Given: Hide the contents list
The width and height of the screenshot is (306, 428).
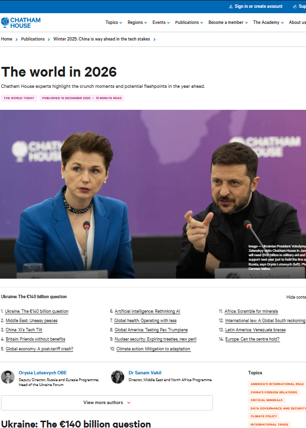Looking at the screenshot, I should [x=296, y=297].
